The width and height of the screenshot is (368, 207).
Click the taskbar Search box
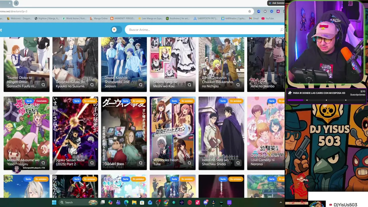[x=79, y=202]
